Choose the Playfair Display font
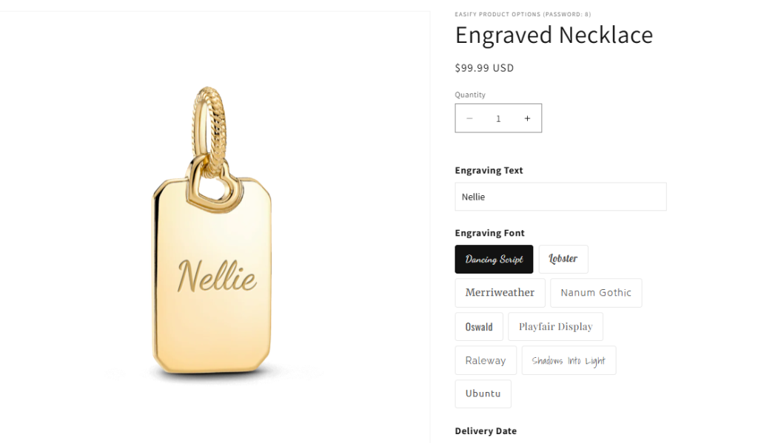Screen dimensions: 758x443 pyautogui.click(x=555, y=327)
